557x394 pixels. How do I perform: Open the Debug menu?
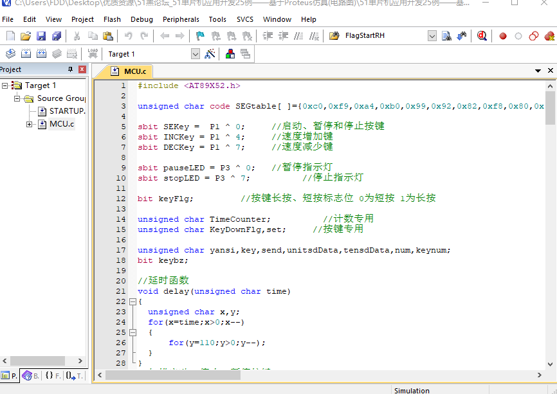(142, 19)
